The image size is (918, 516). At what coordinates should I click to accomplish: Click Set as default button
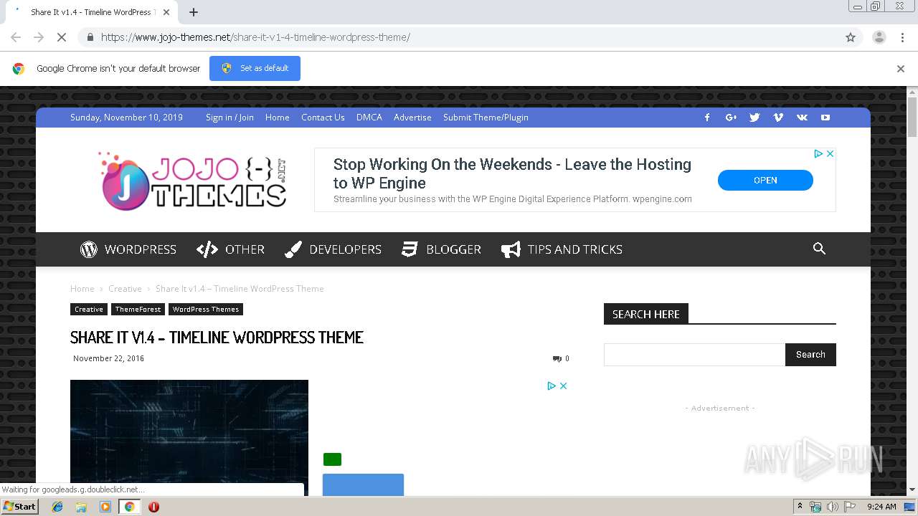pyautogui.click(x=255, y=69)
